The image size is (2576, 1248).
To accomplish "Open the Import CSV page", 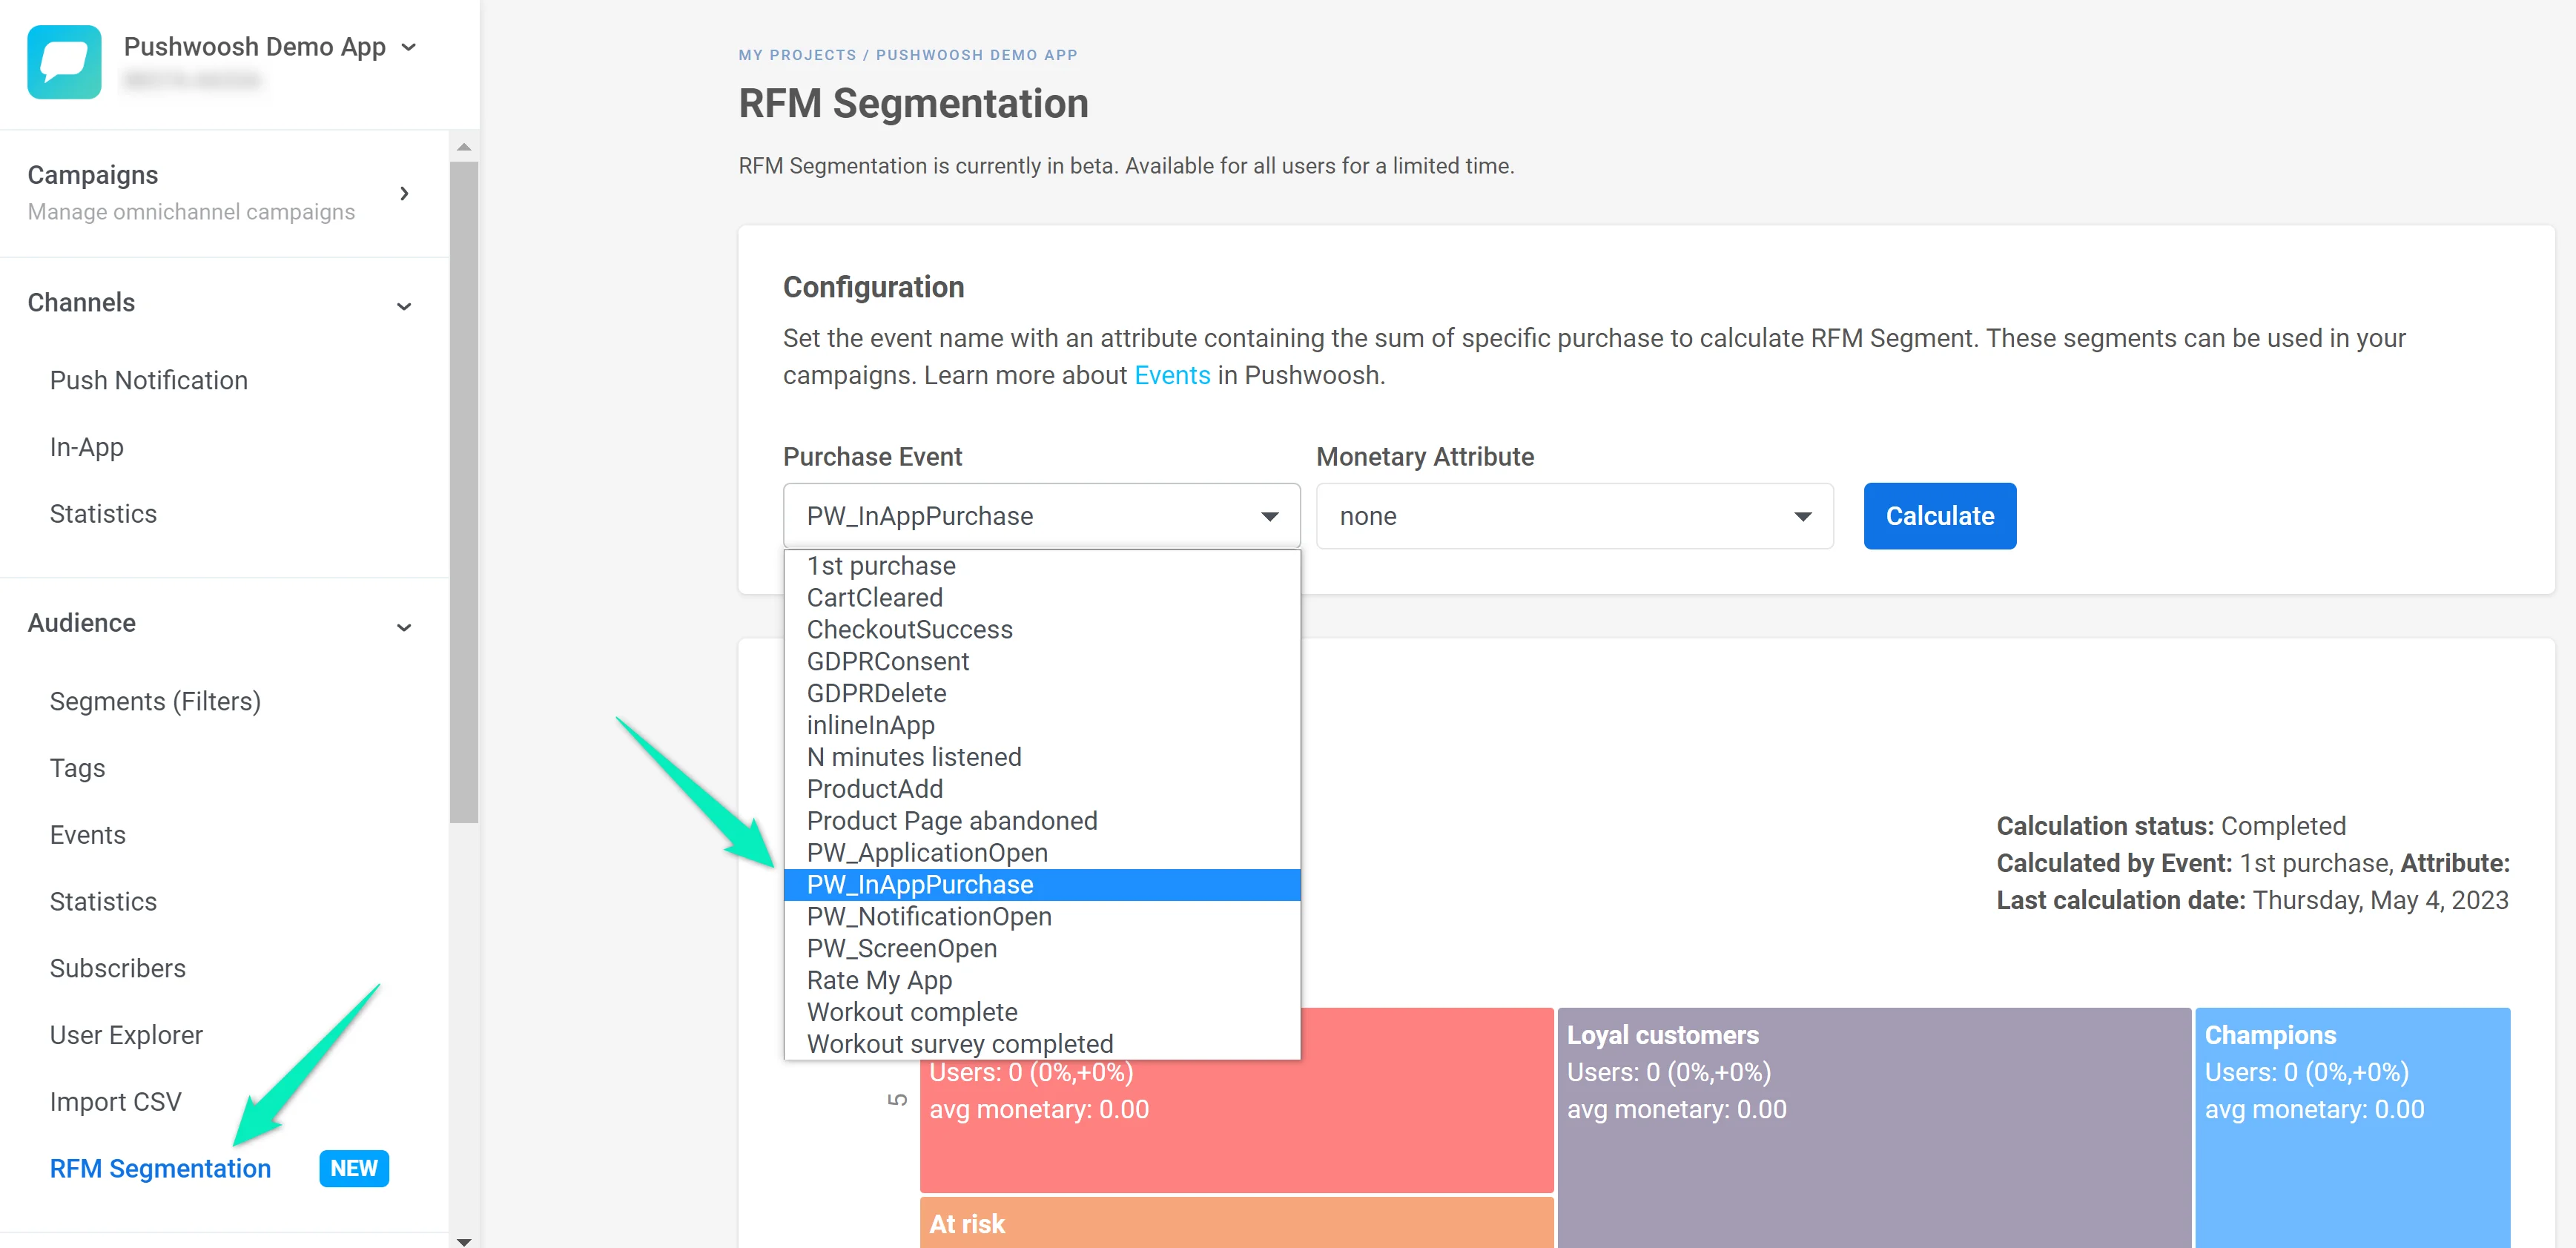I will [115, 1101].
